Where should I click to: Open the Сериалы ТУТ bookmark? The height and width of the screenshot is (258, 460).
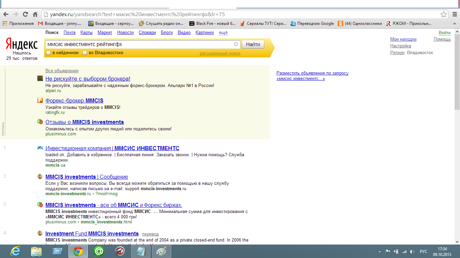[263, 24]
